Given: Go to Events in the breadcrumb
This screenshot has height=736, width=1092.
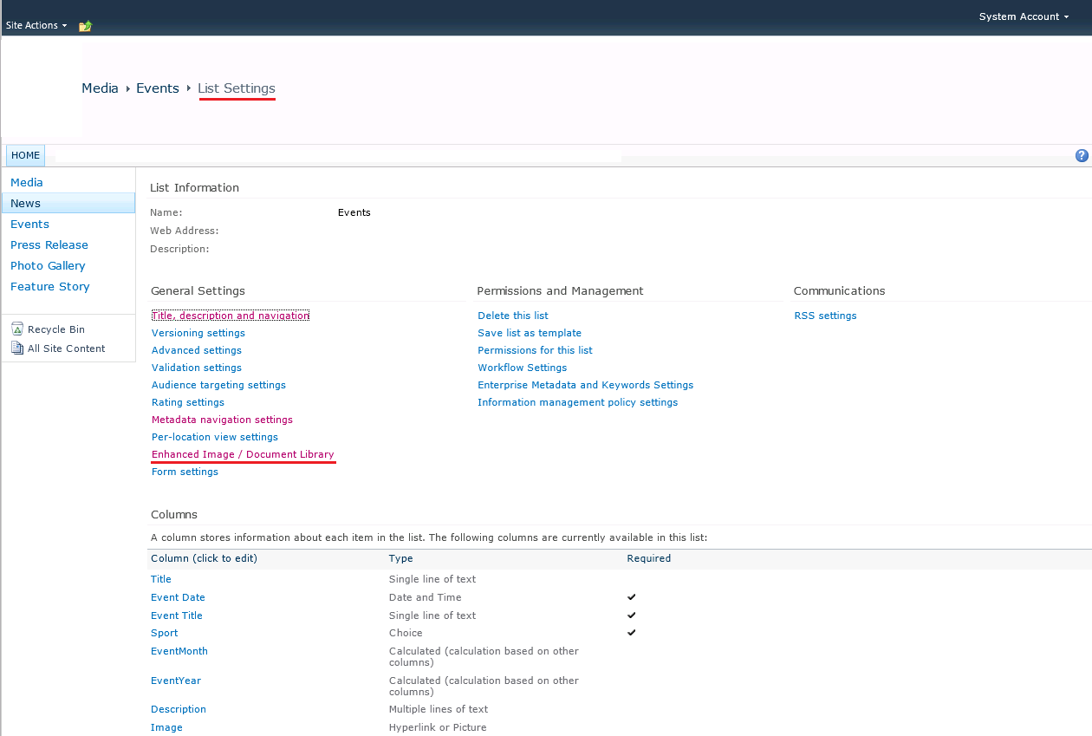Looking at the screenshot, I should (x=158, y=88).
